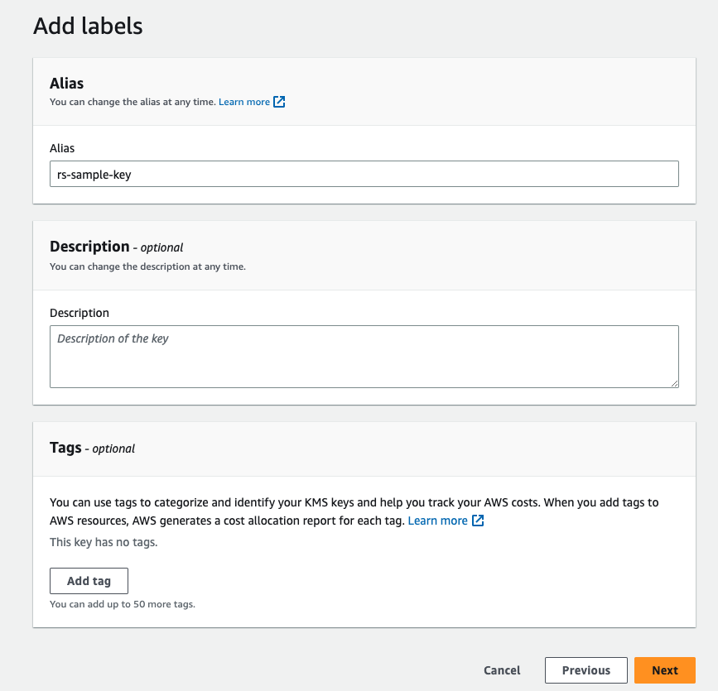Click 'You can change the description at any time.' text
Screen dimensions: 718x691
[147, 266]
